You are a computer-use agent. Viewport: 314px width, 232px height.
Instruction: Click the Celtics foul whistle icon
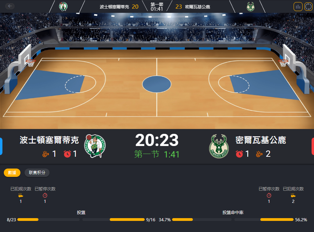pyautogui.click(x=45, y=154)
